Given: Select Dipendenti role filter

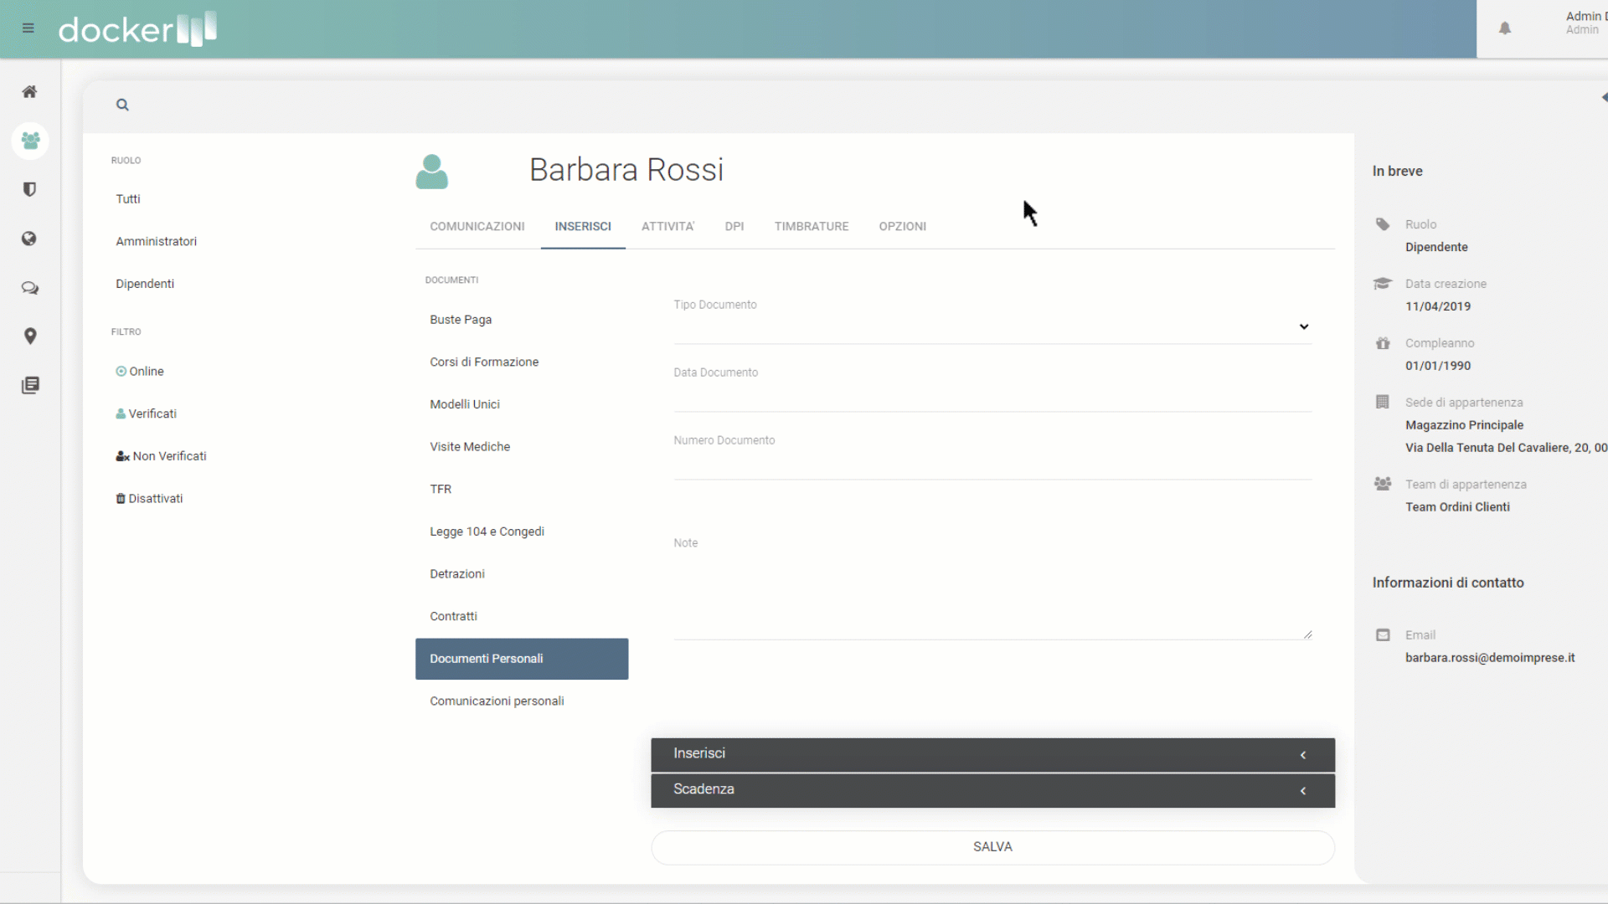Looking at the screenshot, I should 145,284.
